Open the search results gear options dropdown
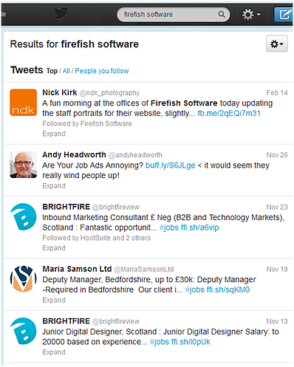Image resolution: width=294 pixels, height=367 pixels. pos(277,44)
